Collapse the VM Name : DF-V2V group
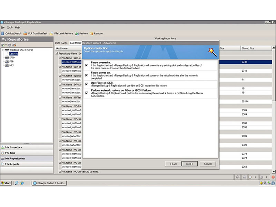 (x=60, y=84)
